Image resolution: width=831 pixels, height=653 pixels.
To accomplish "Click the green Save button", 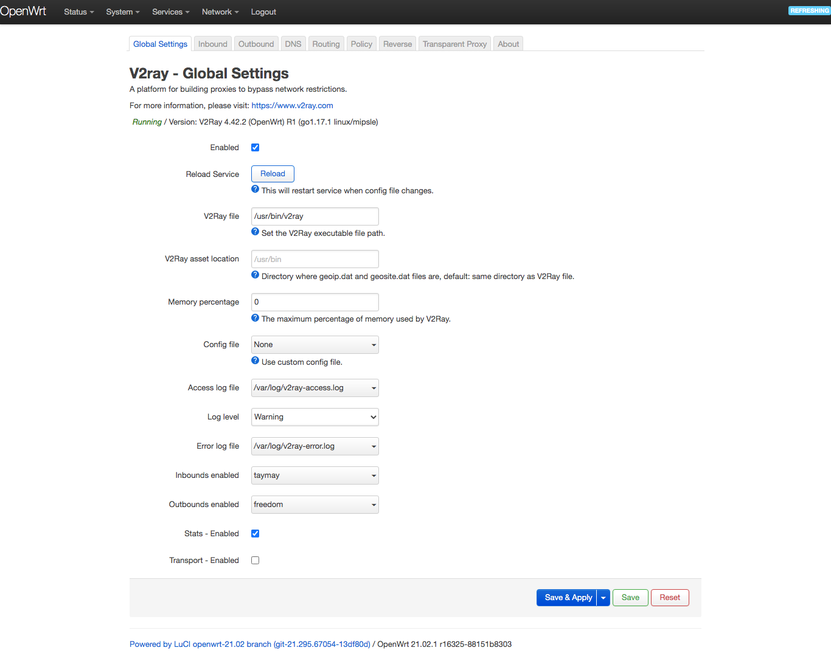I will coord(630,598).
